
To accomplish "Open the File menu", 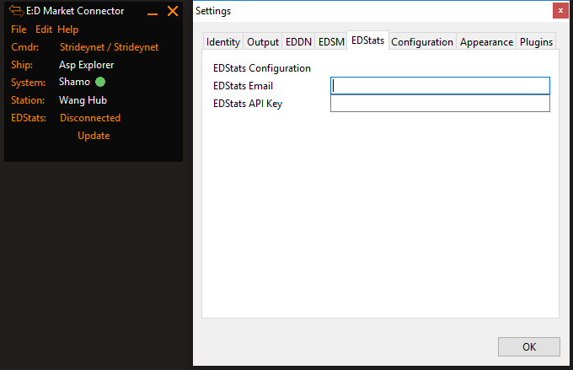I will pyautogui.click(x=19, y=29).
